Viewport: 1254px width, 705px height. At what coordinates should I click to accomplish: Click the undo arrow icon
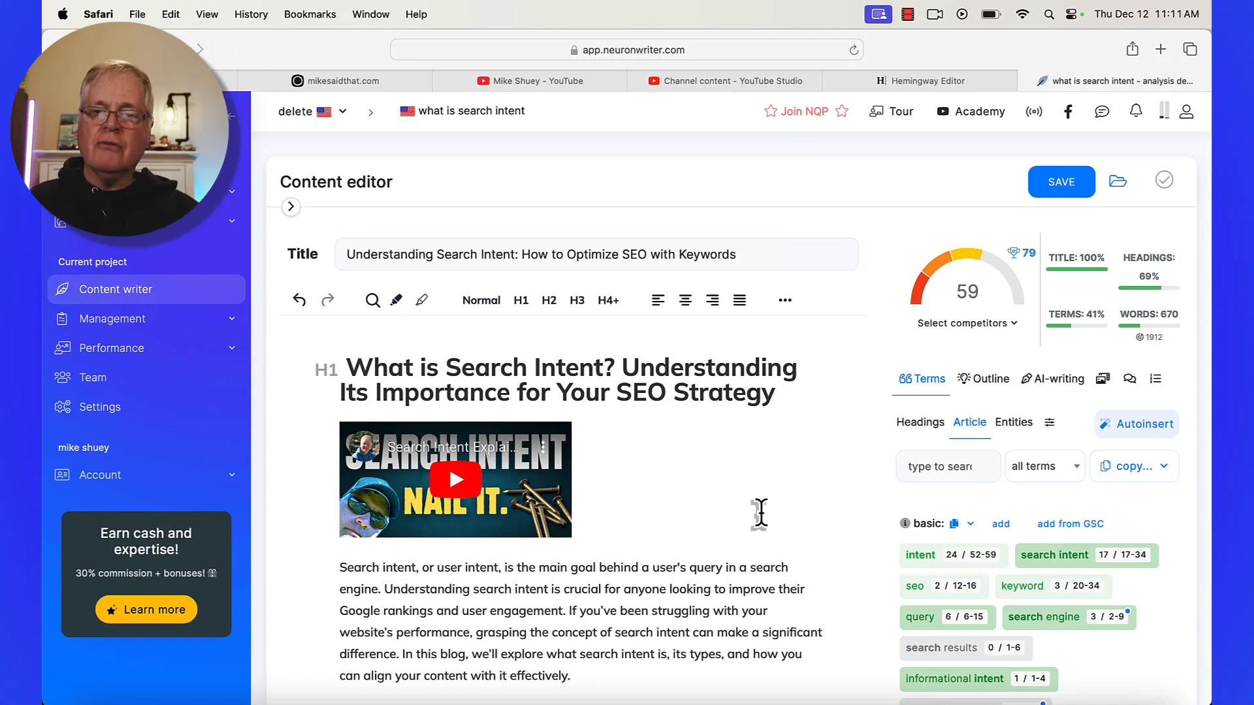click(x=299, y=300)
